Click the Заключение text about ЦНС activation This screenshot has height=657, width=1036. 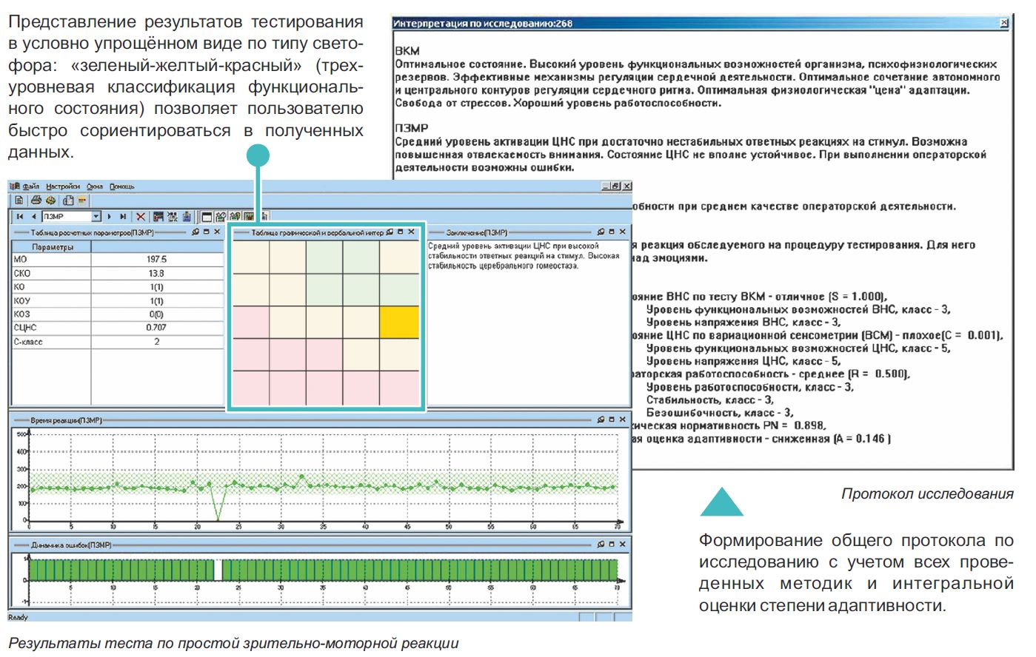[524, 256]
